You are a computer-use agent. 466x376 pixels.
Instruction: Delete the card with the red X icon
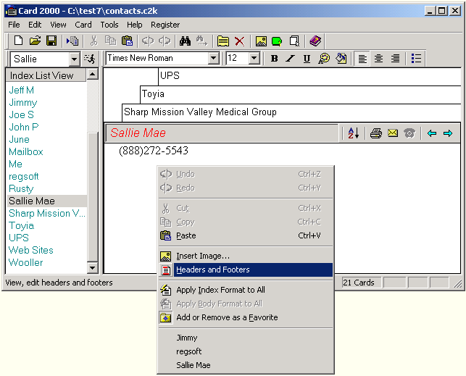point(240,41)
